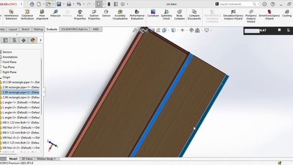Screen dimensions: 293x165
Task: Expand more FeatureManager tabs with chevron
Action: click(x=41, y=40)
